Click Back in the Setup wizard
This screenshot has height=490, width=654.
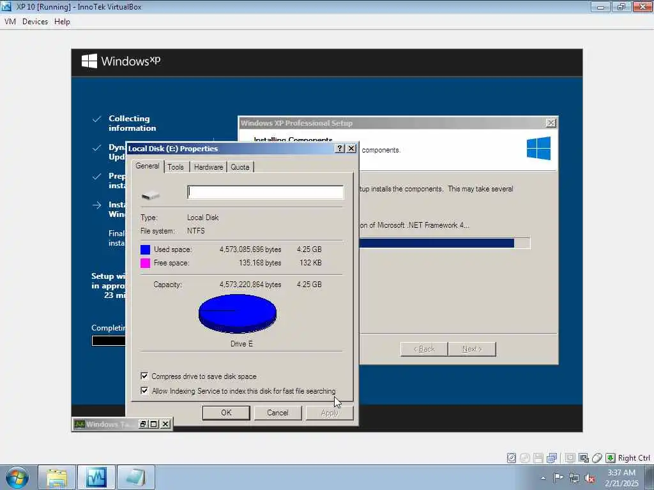point(424,349)
